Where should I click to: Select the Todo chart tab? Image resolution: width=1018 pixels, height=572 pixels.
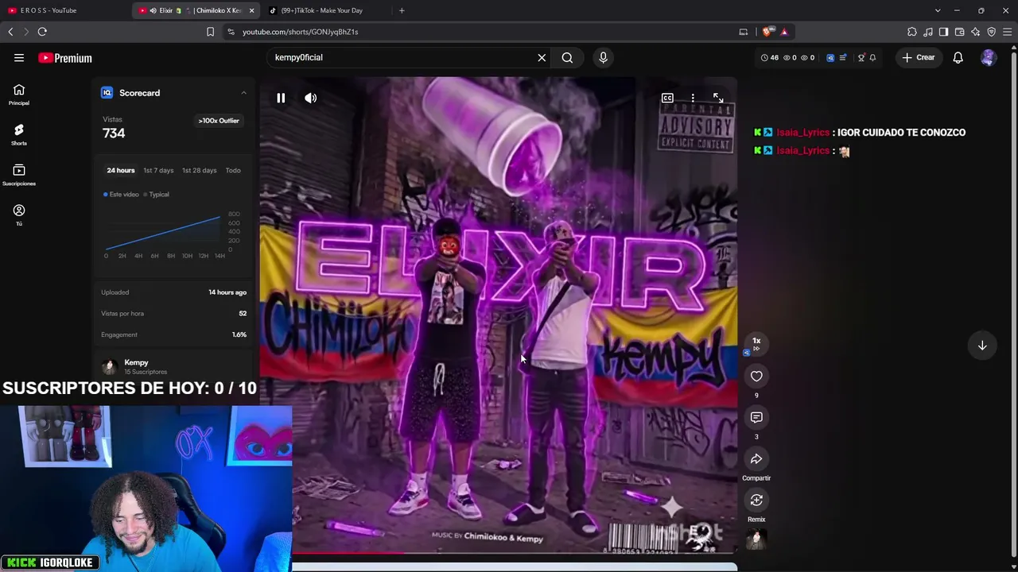(x=233, y=170)
